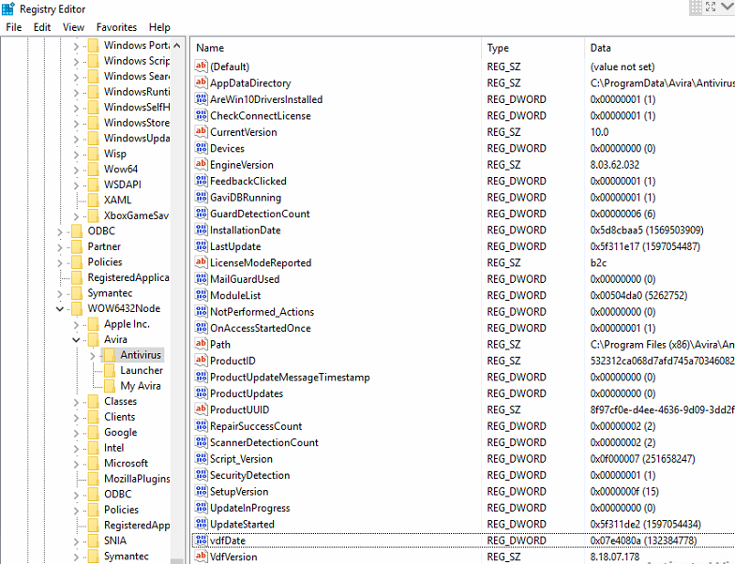The image size is (735, 564).
Task: Select the NotPerformed_Actions value name
Action: click(x=262, y=311)
